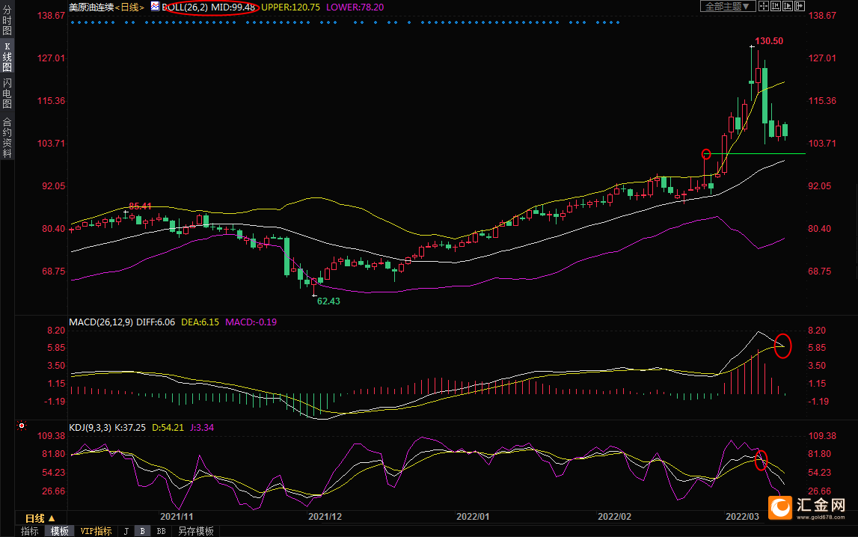The width and height of the screenshot is (858, 537).
Task: Switch to the 指标 bottom tab
Action: pos(30,531)
